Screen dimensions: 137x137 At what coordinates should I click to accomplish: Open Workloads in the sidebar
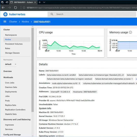coord(8,77)
